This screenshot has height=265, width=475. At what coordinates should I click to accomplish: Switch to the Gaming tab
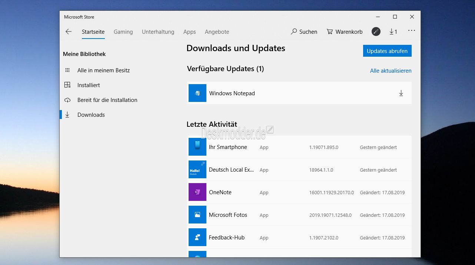point(123,32)
